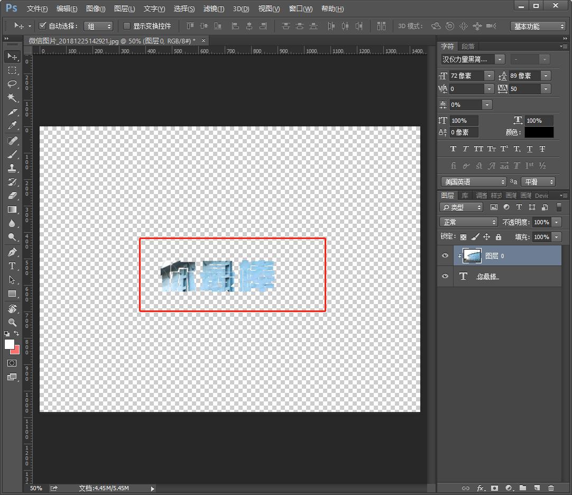Image resolution: width=572 pixels, height=495 pixels.
Task: Select the Eyedropper tool
Action: pyautogui.click(x=12, y=126)
